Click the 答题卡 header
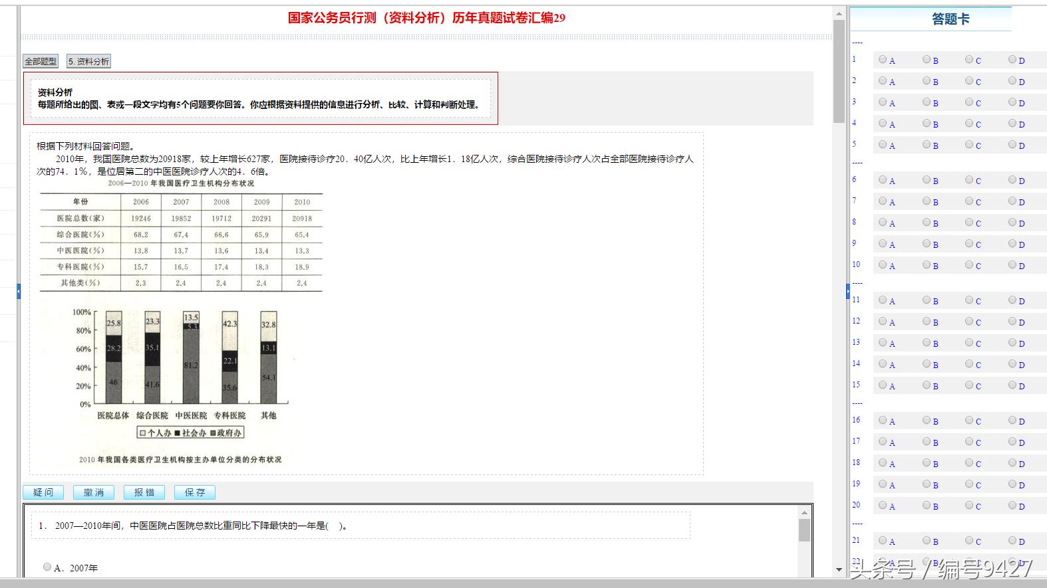The width and height of the screenshot is (1047, 588). [951, 19]
